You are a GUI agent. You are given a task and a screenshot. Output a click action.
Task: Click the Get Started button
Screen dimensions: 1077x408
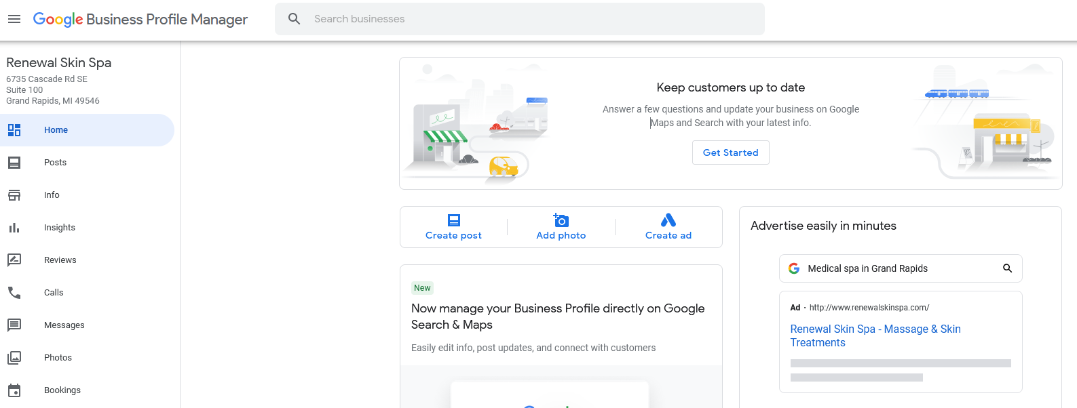(x=731, y=152)
